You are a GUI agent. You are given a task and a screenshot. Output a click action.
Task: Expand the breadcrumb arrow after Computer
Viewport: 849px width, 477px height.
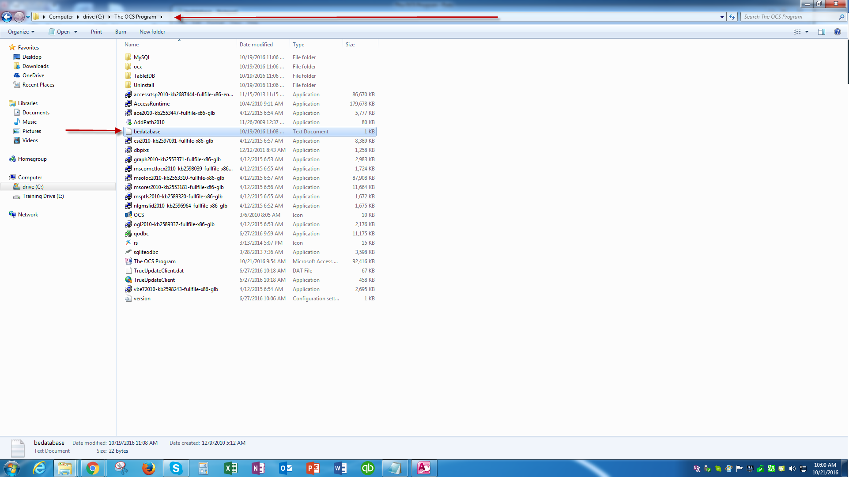click(78, 17)
